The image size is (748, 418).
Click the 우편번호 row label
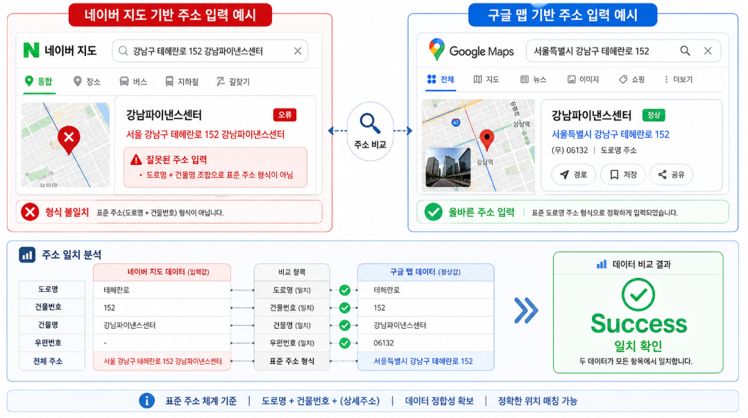(48, 342)
